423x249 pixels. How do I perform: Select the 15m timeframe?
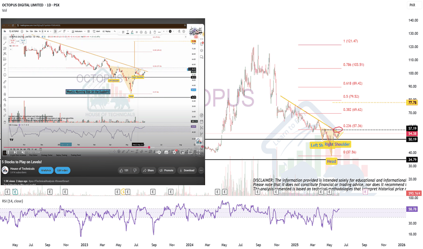pyautogui.click(x=31, y=31)
